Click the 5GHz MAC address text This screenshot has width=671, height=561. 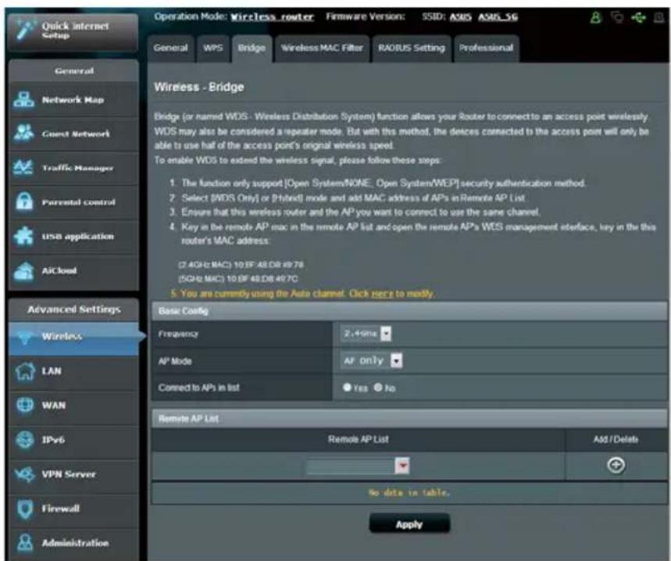click(x=238, y=279)
